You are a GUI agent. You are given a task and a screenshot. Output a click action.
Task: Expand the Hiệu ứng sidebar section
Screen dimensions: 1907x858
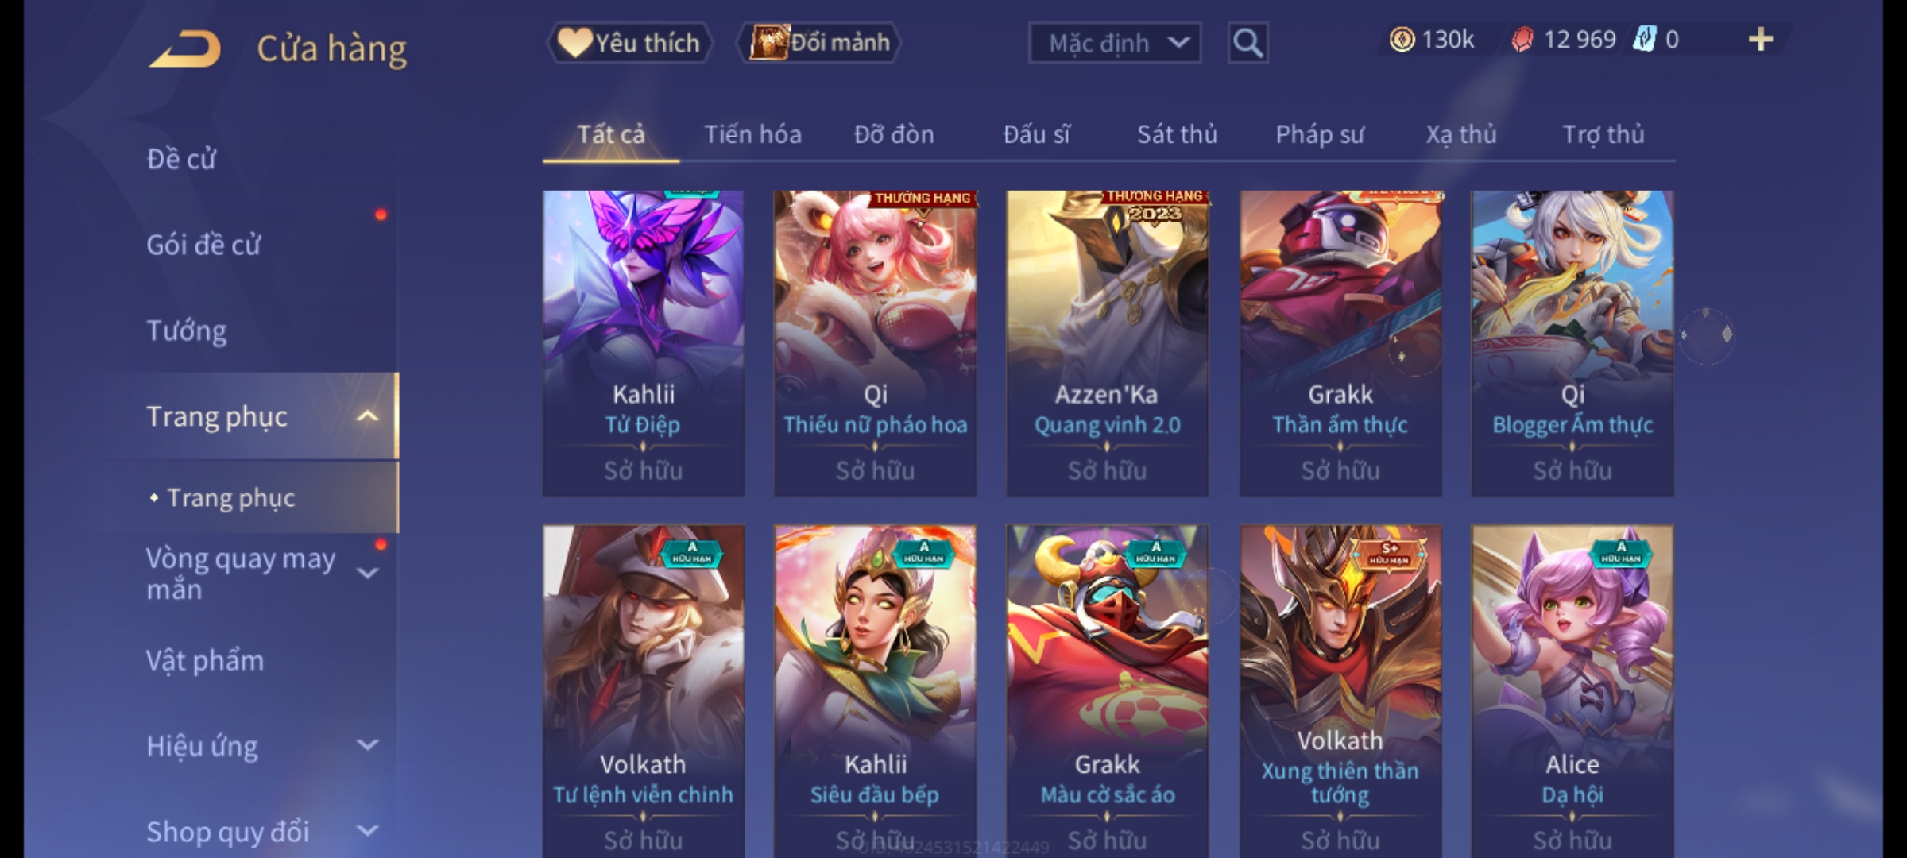(367, 745)
